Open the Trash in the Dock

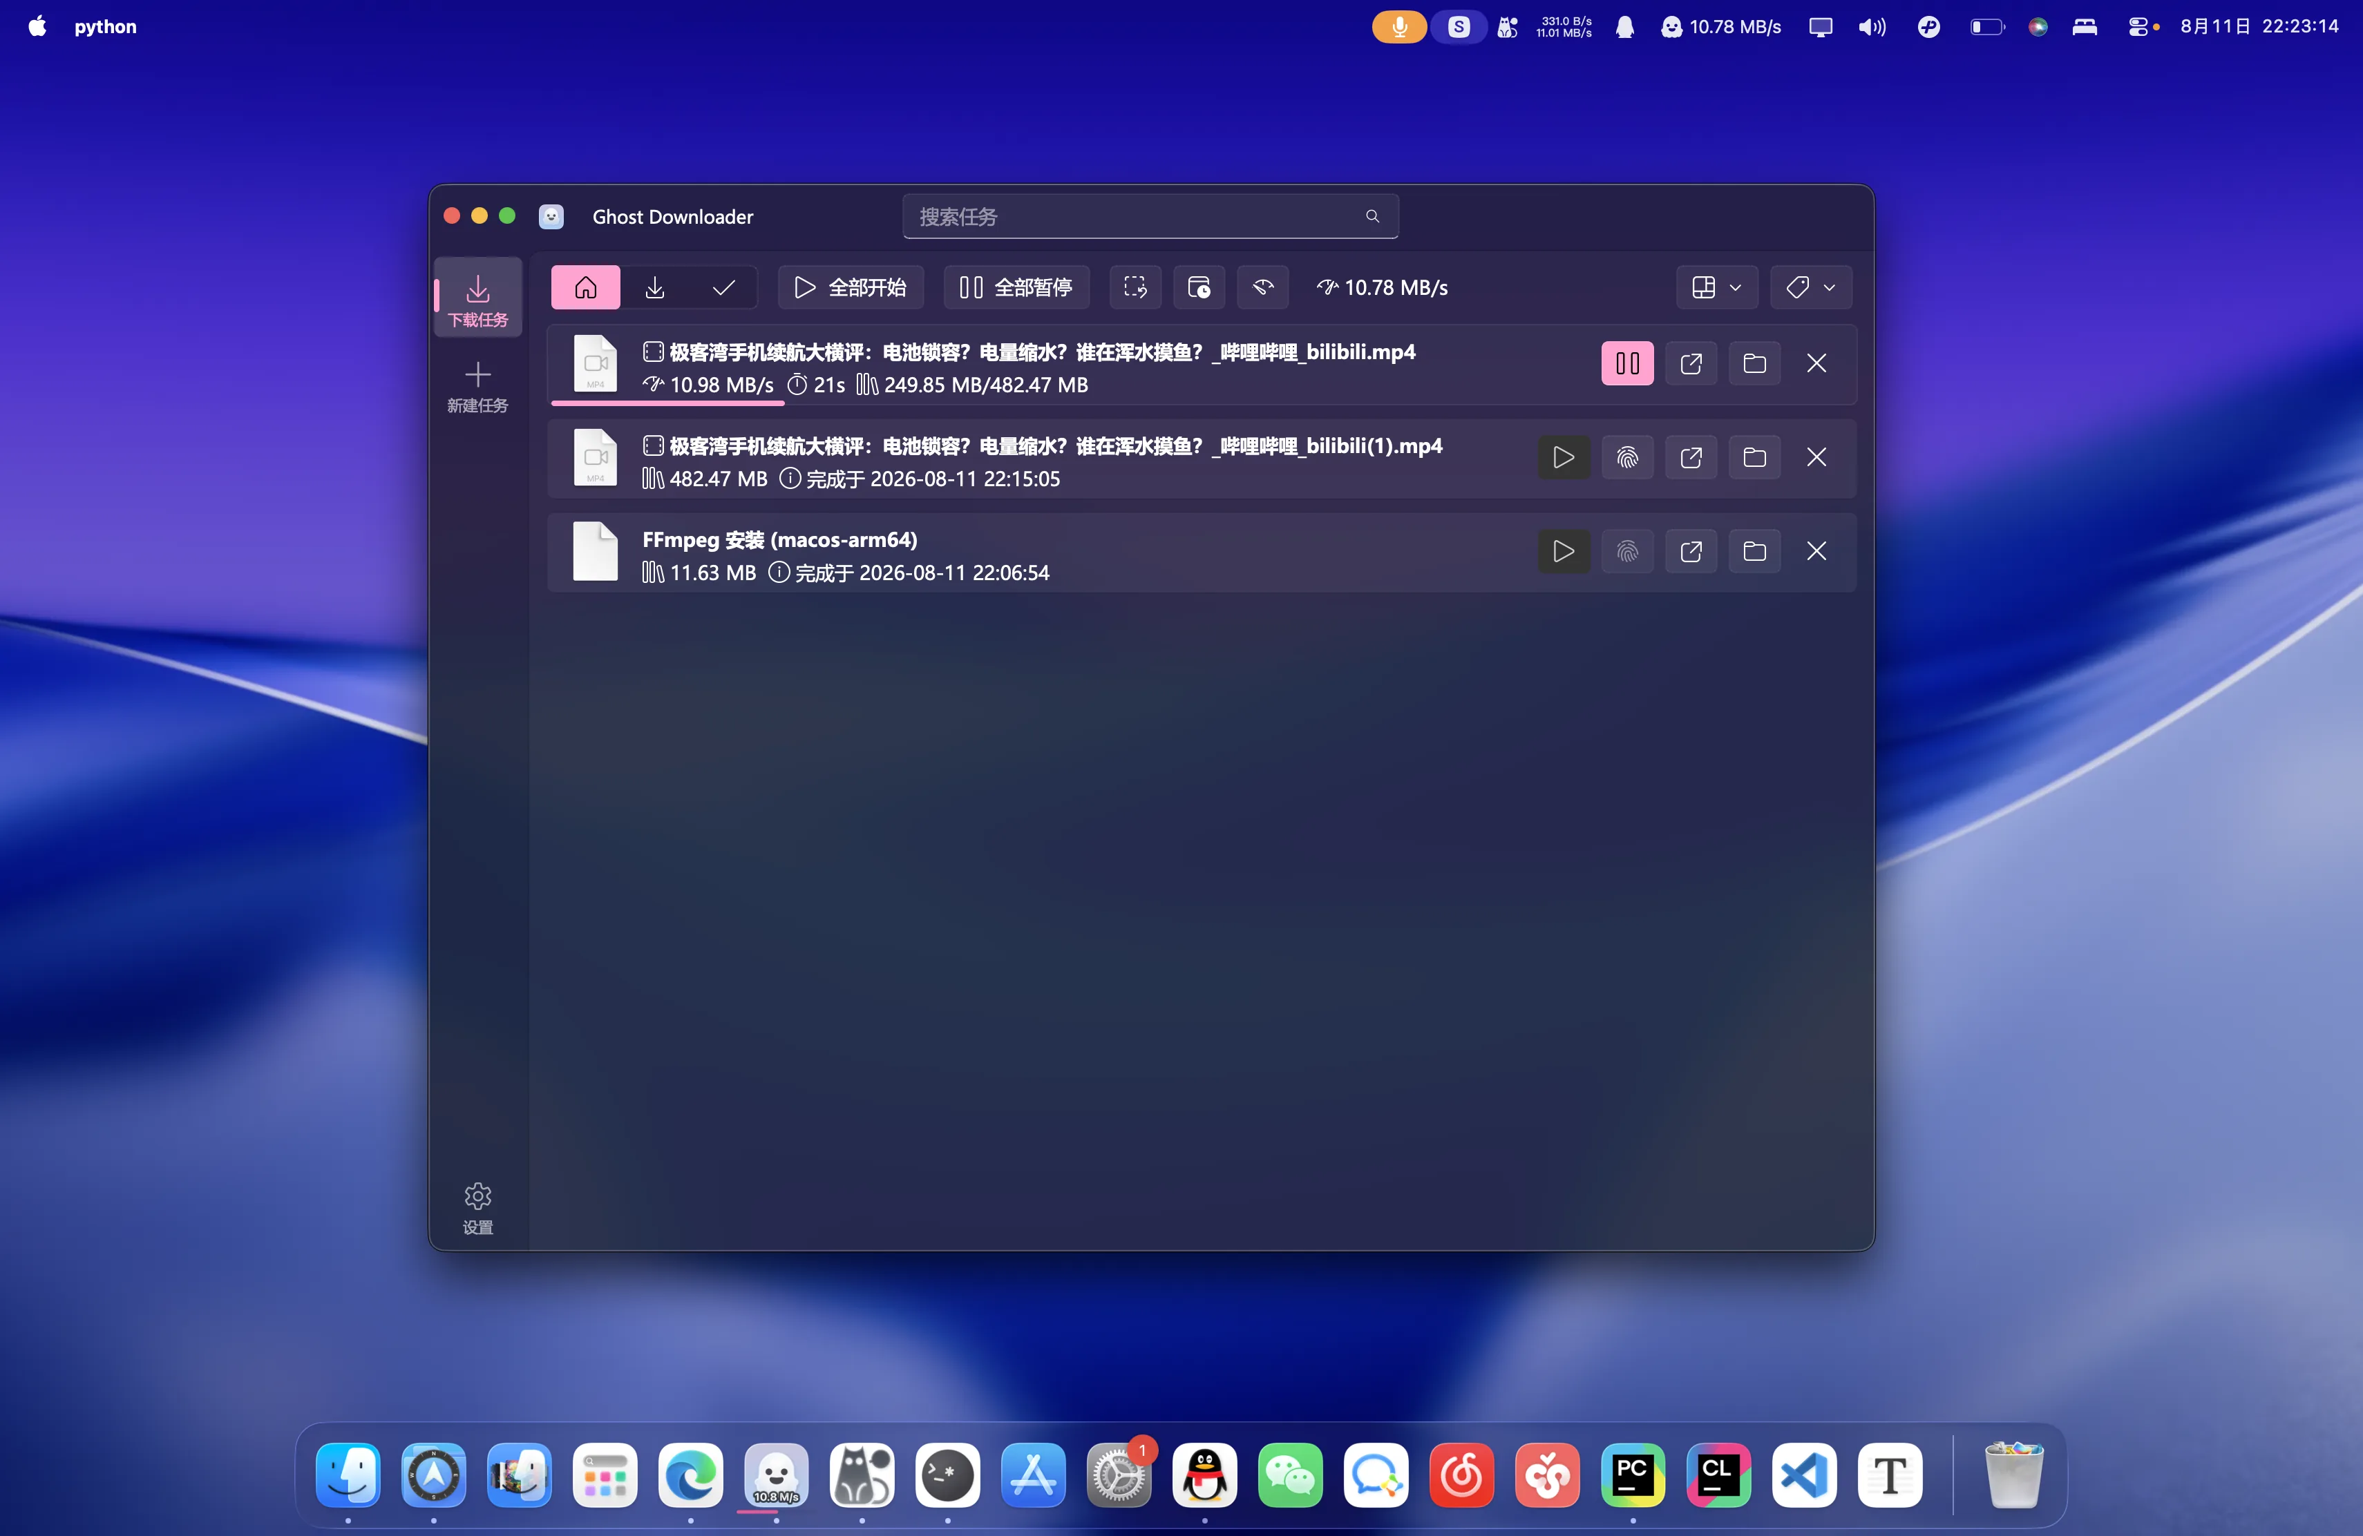point(2013,1475)
